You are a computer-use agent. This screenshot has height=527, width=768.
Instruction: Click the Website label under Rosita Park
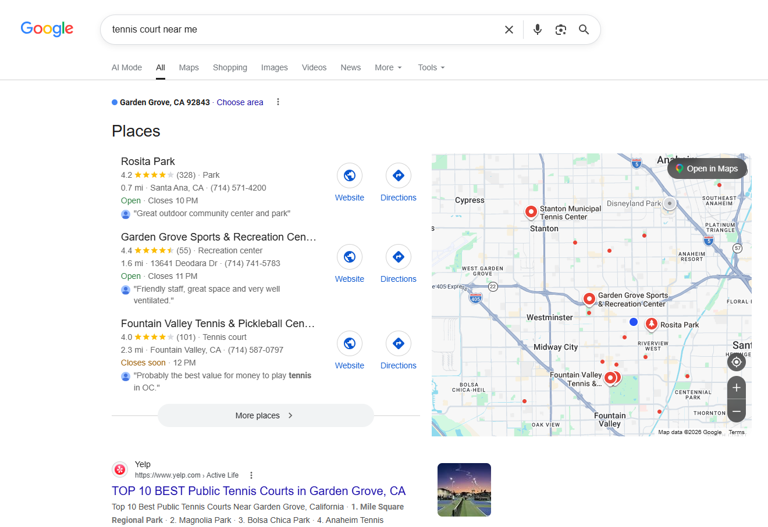click(x=350, y=198)
